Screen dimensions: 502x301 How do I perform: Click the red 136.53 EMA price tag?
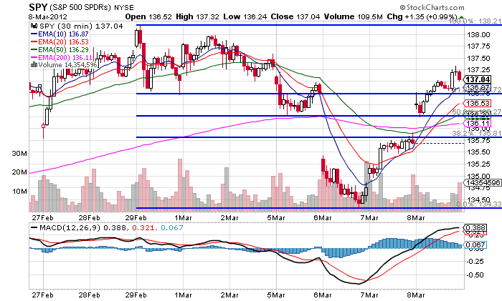pyautogui.click(x=478, y=104)
